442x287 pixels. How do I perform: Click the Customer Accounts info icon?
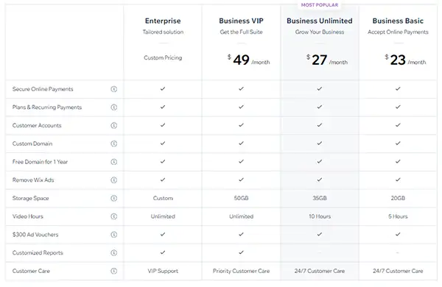(x=114, y=125)
